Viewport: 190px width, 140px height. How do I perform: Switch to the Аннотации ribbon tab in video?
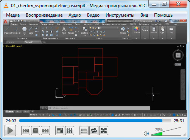click(x=34, y=24)
